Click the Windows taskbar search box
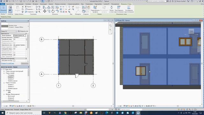 23,113
